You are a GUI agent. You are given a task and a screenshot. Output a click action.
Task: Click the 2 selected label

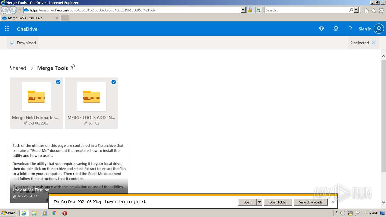pyautogui.click(x=359, y=43)
